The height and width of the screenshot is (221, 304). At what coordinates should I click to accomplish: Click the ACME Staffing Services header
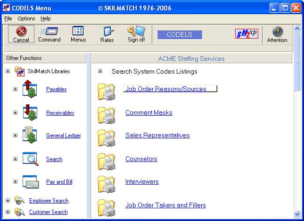click(191, 59)
